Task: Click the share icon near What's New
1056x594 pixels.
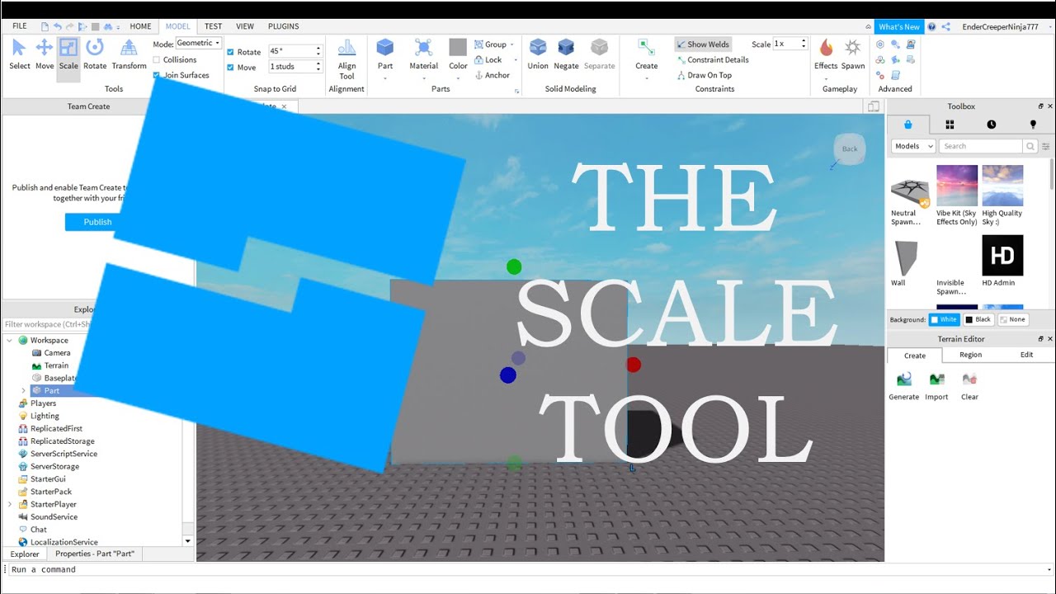Action: coord(945,26)
